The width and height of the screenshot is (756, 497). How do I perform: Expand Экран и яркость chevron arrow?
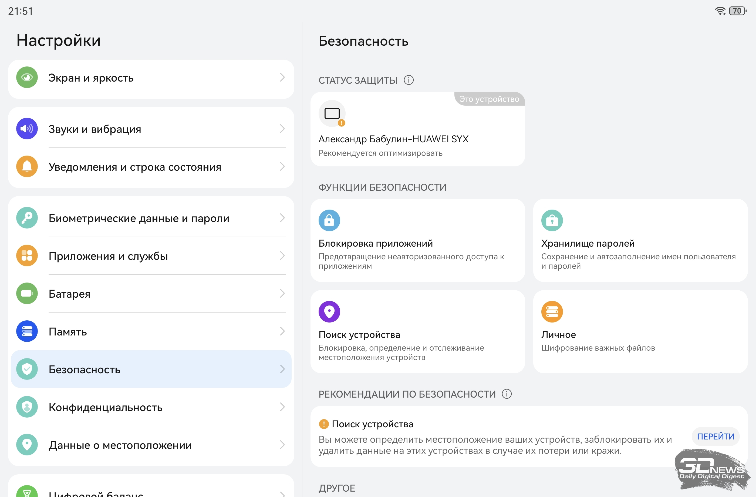point(282,78)
